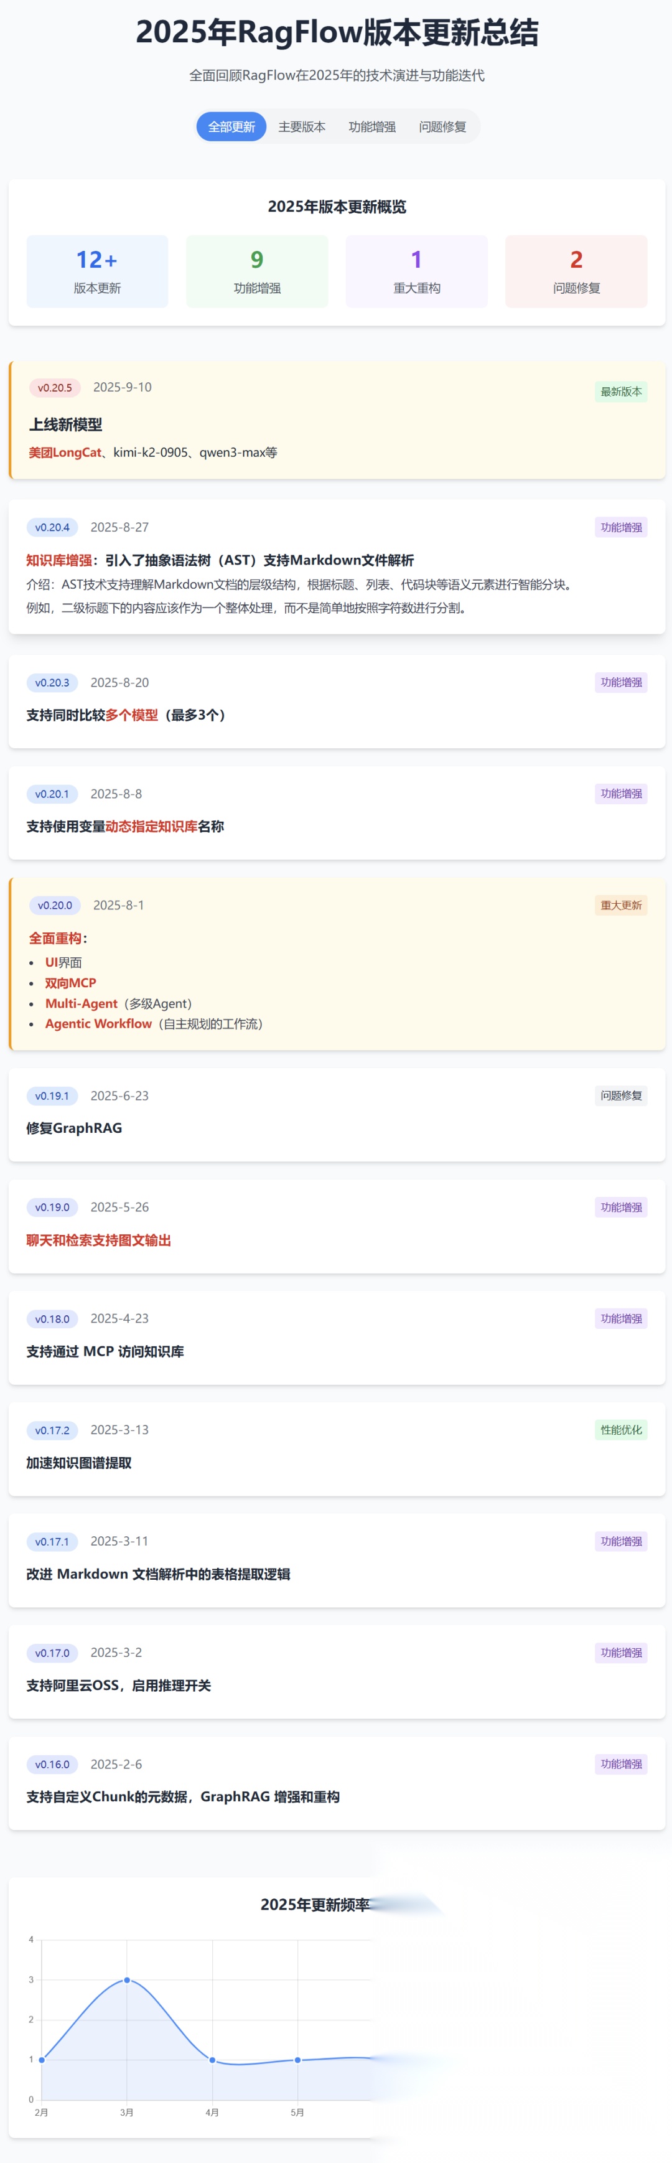
Task: Click the 2025-8-8 release date
Action: [116, 794]
